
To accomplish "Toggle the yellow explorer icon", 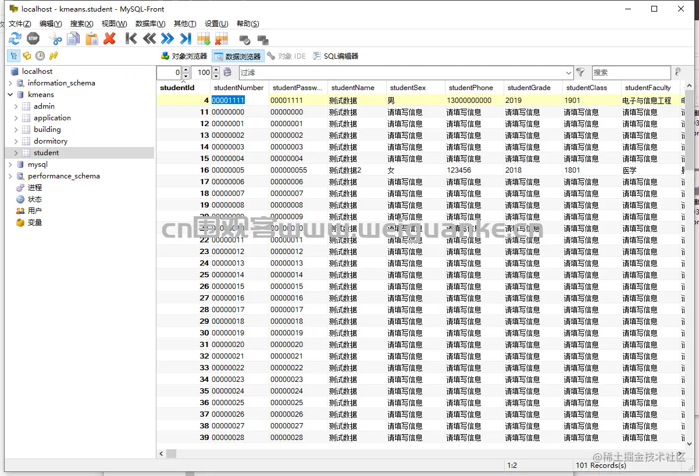I will click(54, 56).
